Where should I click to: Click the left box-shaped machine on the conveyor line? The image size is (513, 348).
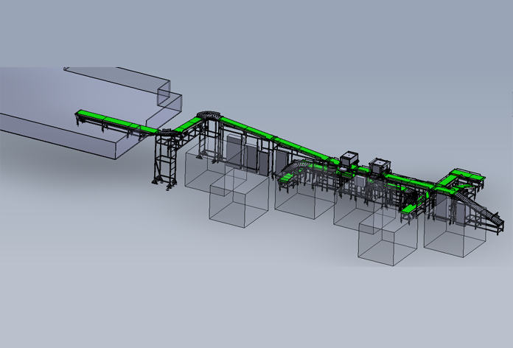click(350, 159)
